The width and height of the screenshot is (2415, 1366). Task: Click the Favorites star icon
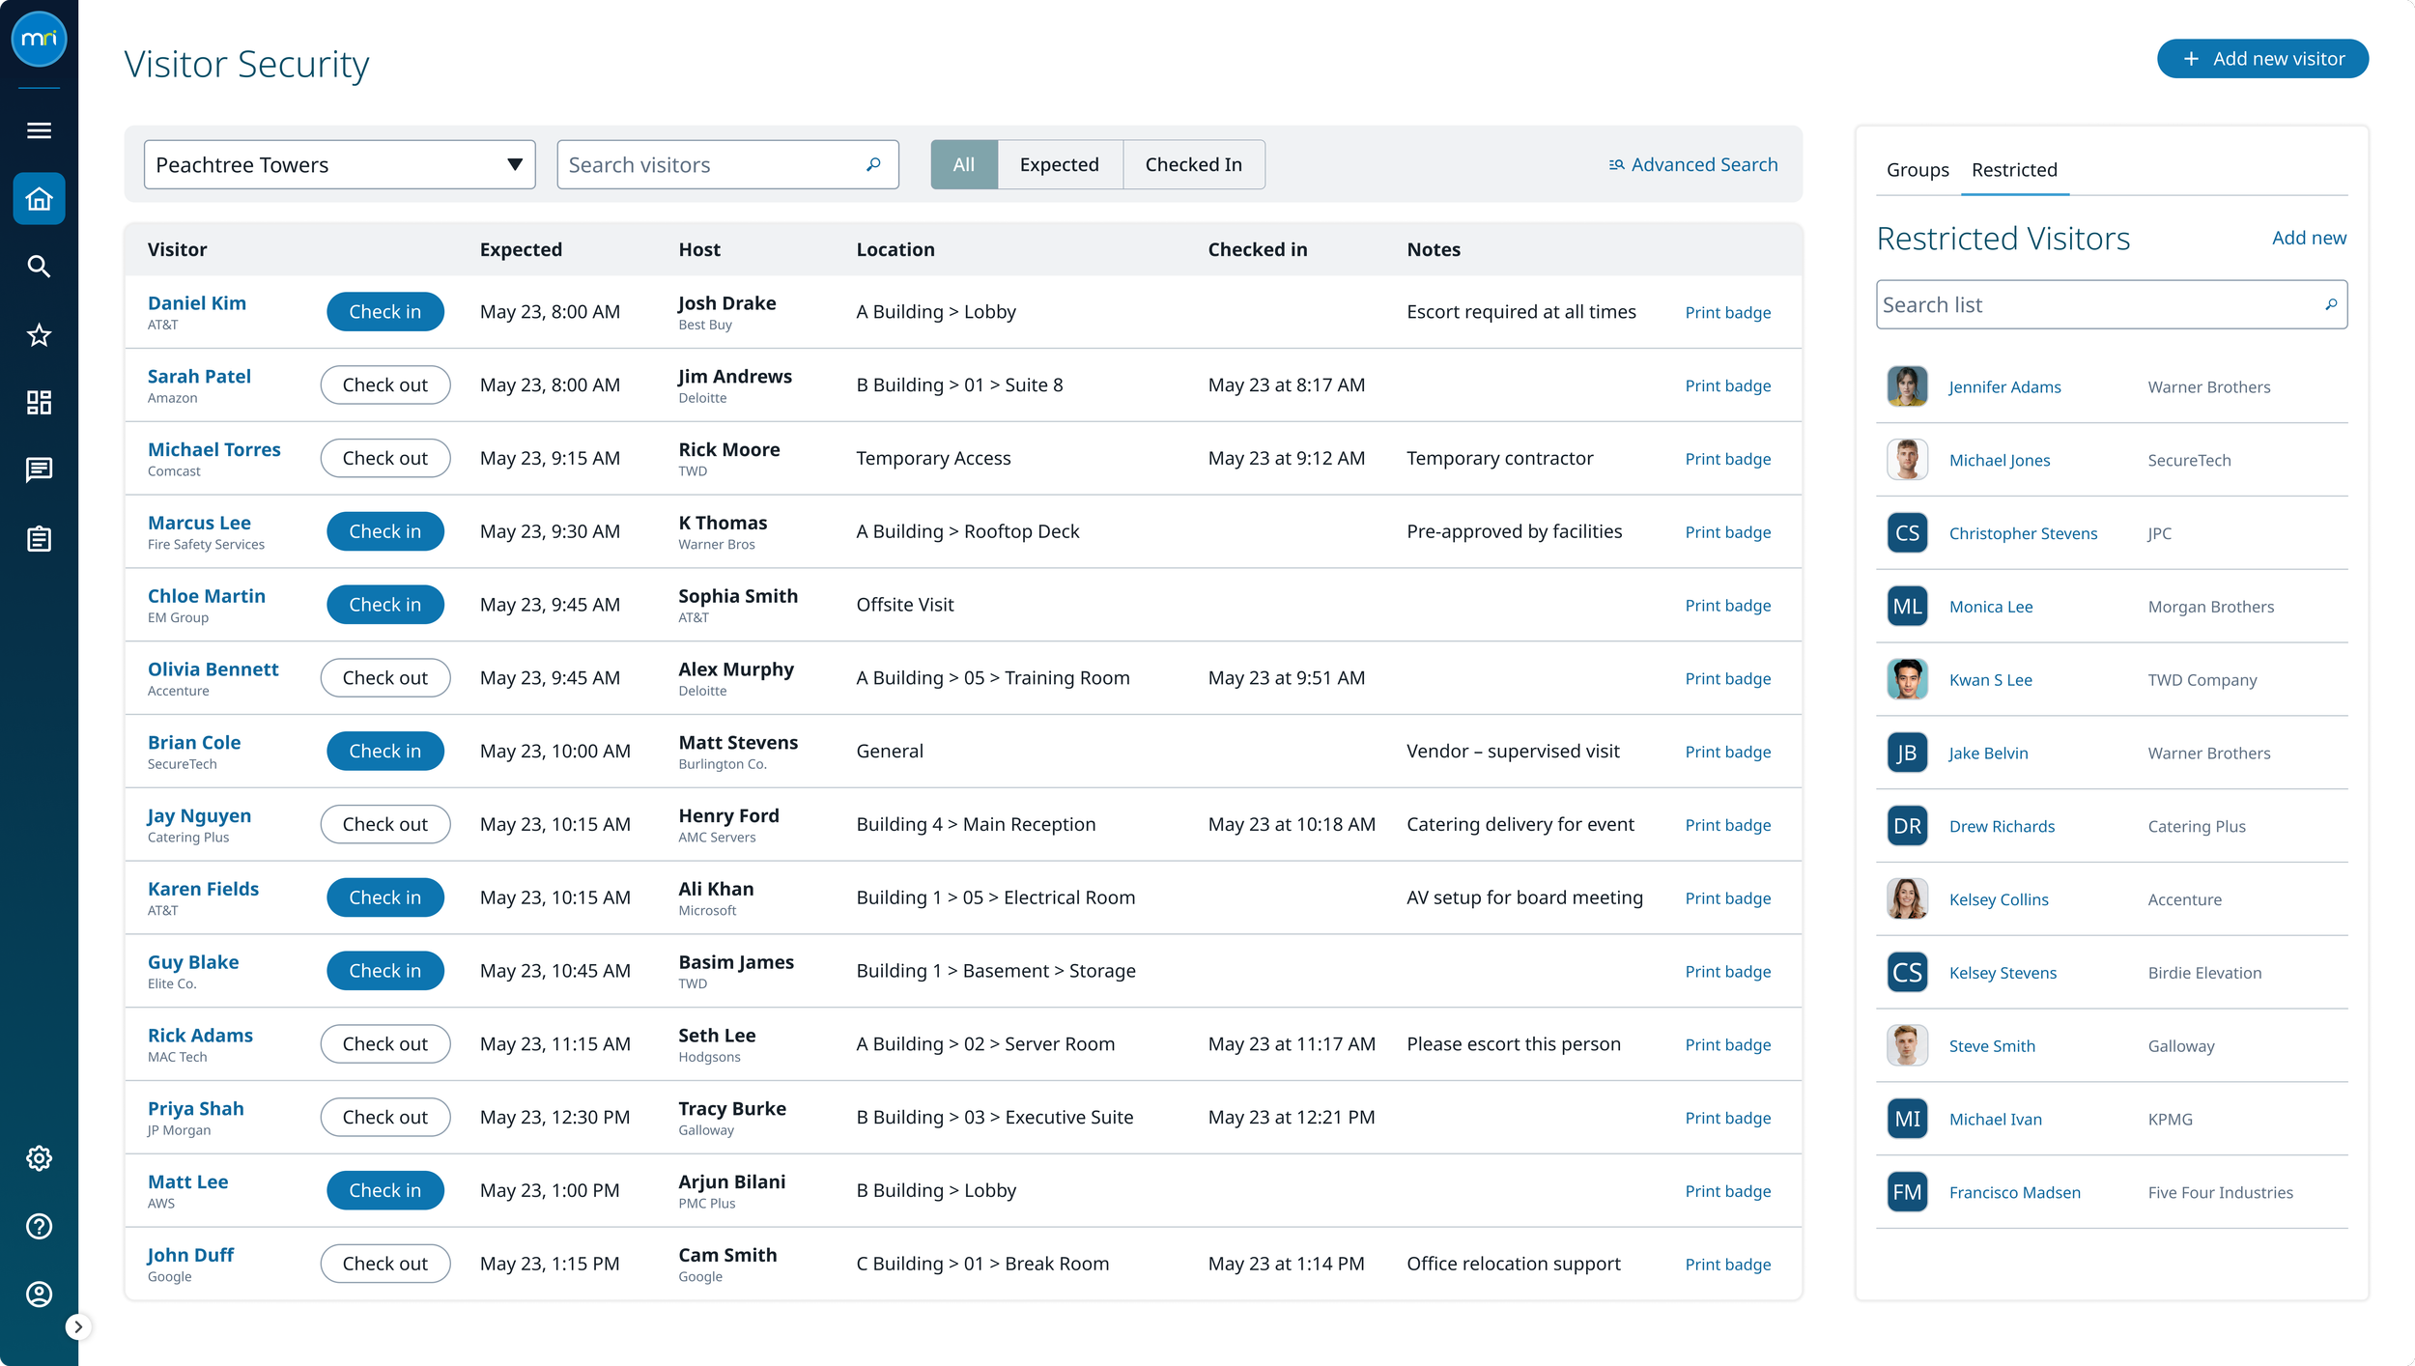tap(39, 335)
